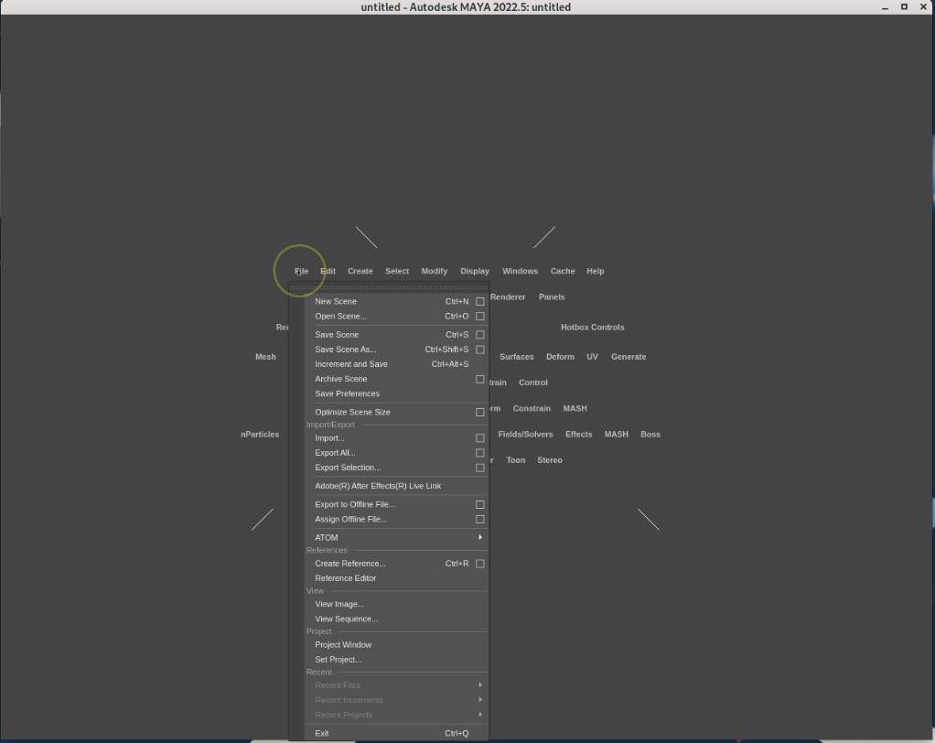Open the nParticles hotbox menu
The width and height of the screenshot is (935, 743).
click(x=260, y=435)
